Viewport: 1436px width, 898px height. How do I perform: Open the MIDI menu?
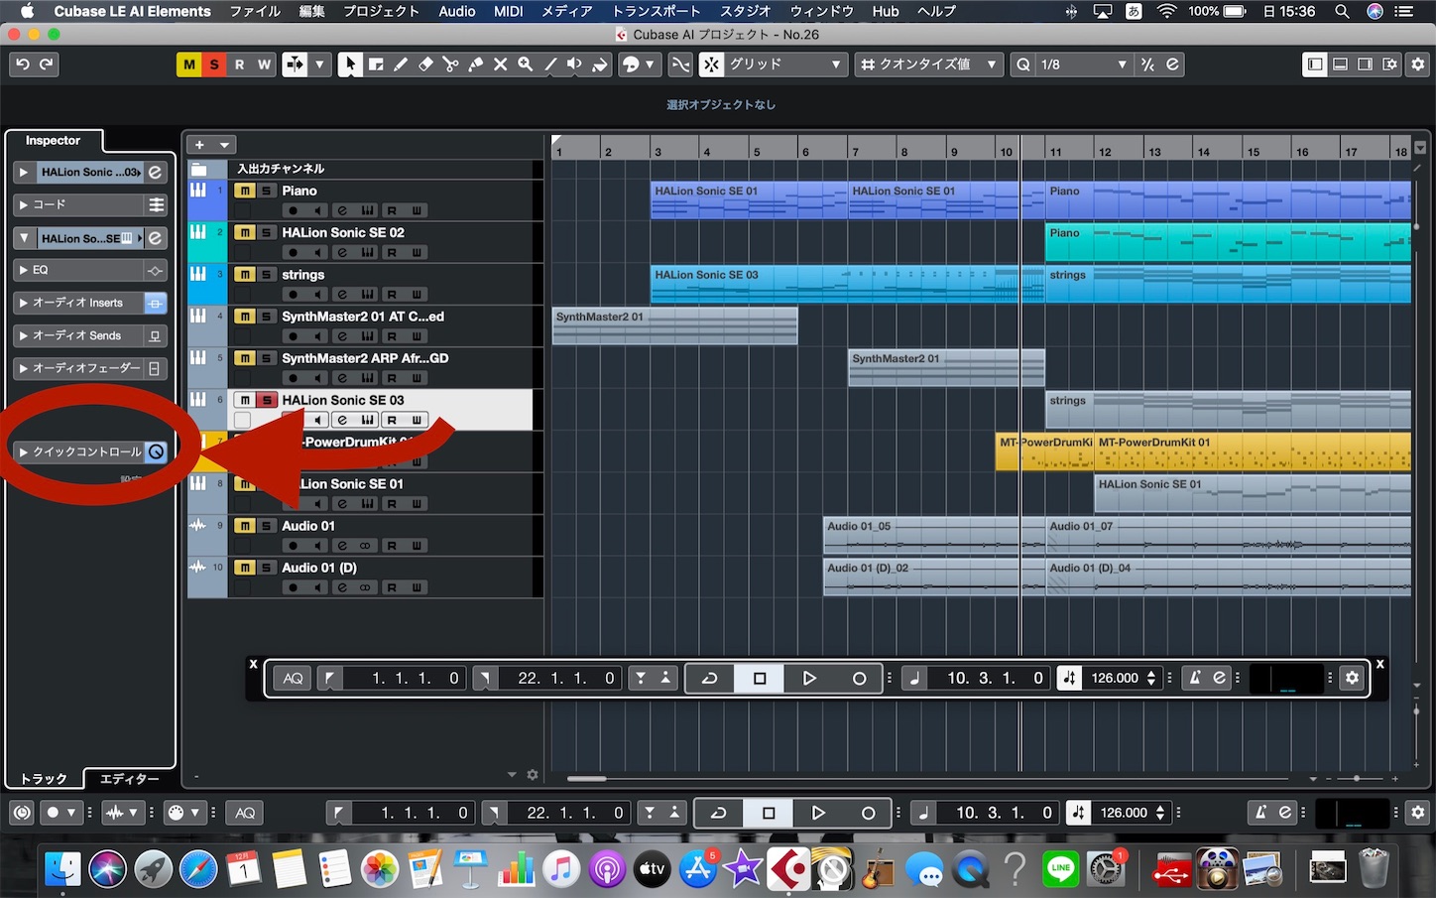[508, 11]
